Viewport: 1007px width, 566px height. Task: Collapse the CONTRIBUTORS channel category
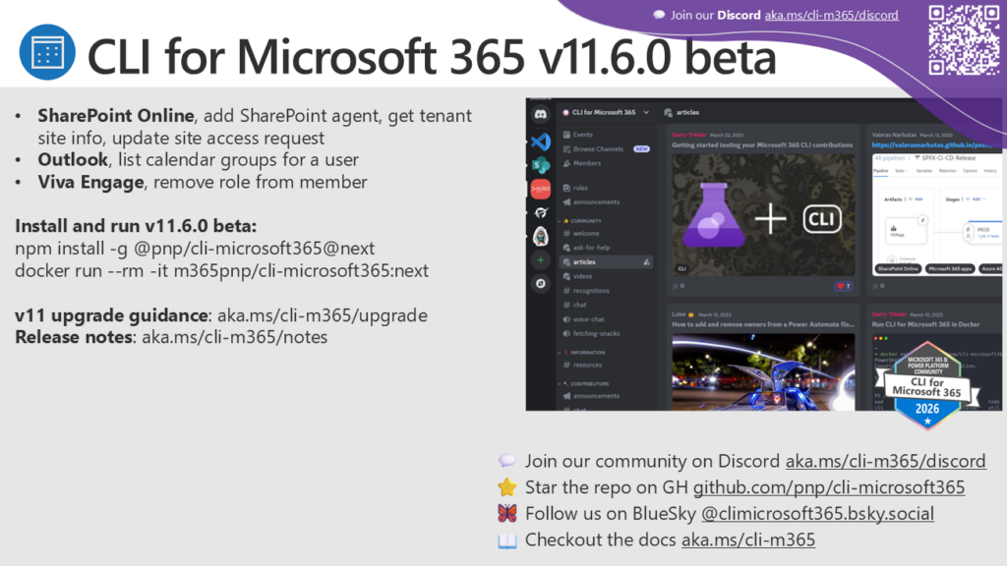pos(585,384)
